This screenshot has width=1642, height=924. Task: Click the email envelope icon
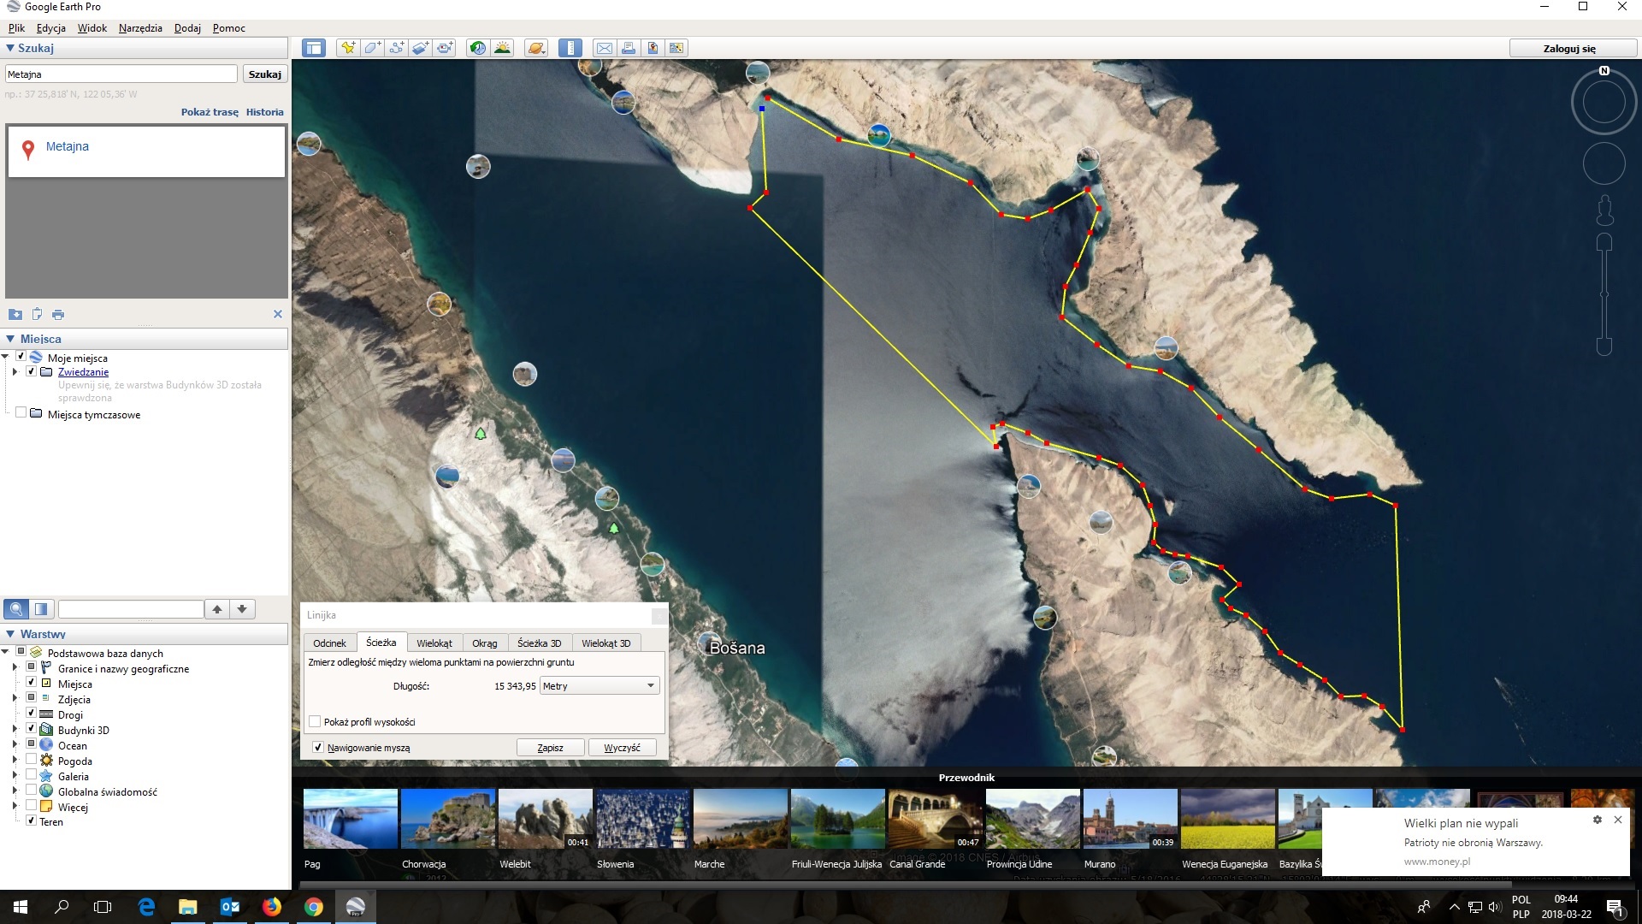tap(605, 48)
